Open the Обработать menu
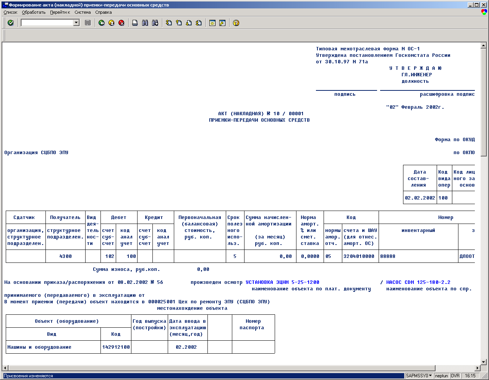Viewport: 489px width, 380px height. [34, 12]
